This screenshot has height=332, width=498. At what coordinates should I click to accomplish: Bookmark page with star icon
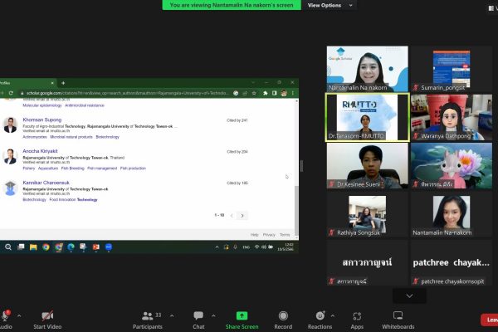click(254, 93)
